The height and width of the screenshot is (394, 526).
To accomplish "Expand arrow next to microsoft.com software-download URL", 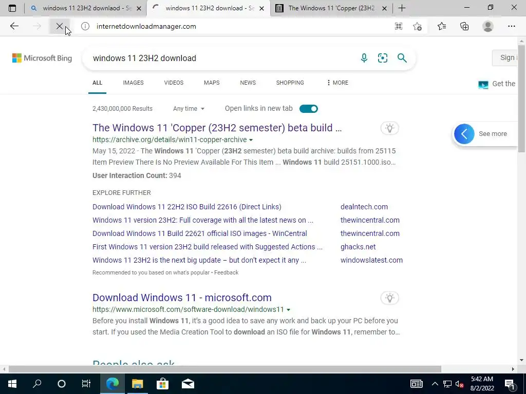I will tap(288, 310).
